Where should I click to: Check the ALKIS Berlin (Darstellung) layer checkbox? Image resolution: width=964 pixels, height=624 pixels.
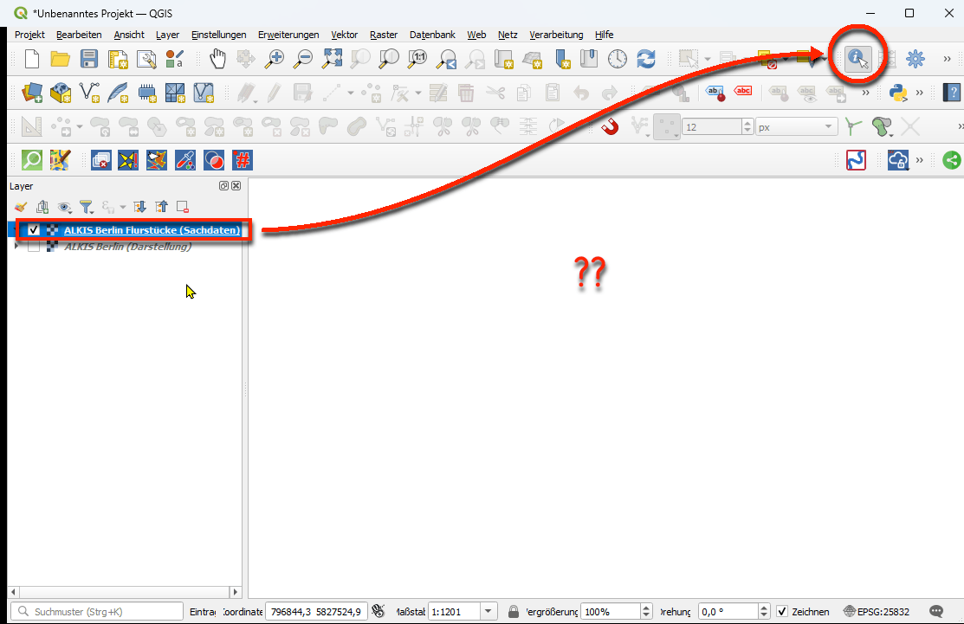click(34, 247)
